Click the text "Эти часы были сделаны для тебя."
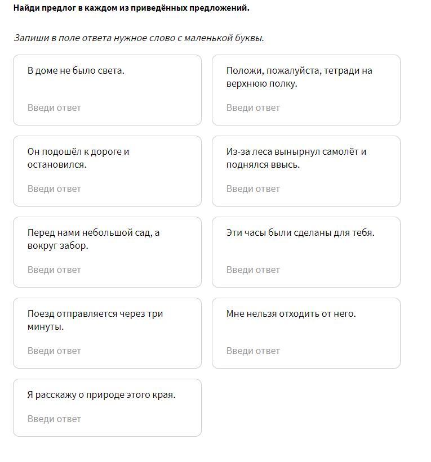 click(x=300, y=232)
